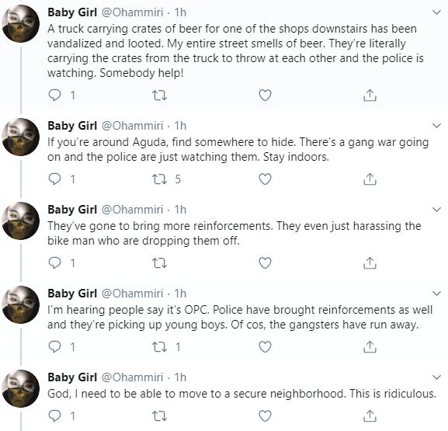
Task: Retweet the beer truck looted tweet
Action: (159, 96)
